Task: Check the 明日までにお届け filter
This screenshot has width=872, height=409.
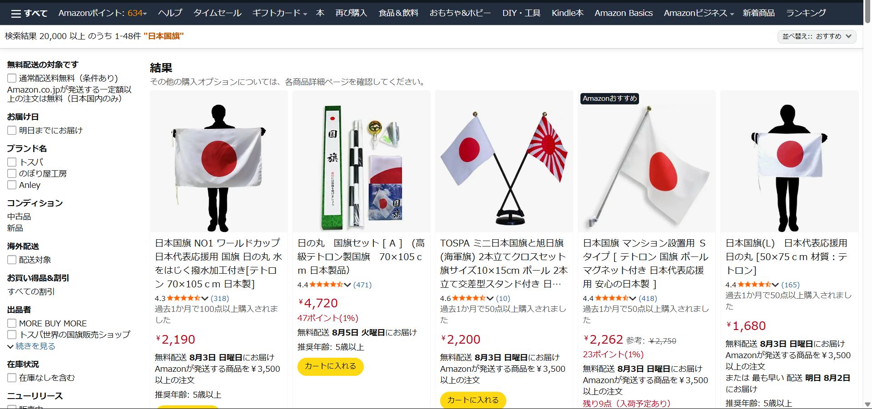Action: point(12,130)
